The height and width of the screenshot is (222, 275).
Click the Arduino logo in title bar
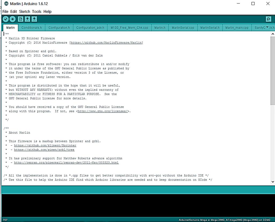click(6, 3)
